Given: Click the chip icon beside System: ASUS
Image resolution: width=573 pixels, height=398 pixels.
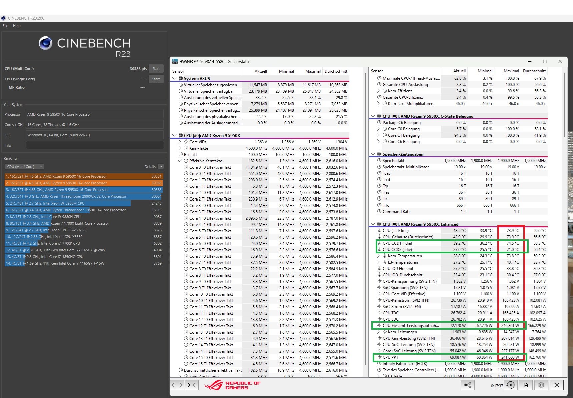Looking at the screenshot, I should 181,79.
